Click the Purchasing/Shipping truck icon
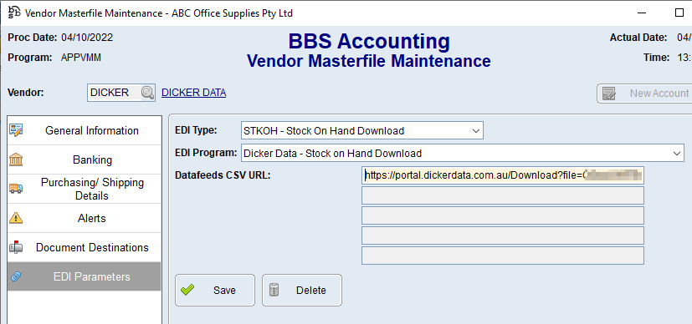The height and width of the screenshot is (324, 692). pyautogui.click(x=16, y=189)
